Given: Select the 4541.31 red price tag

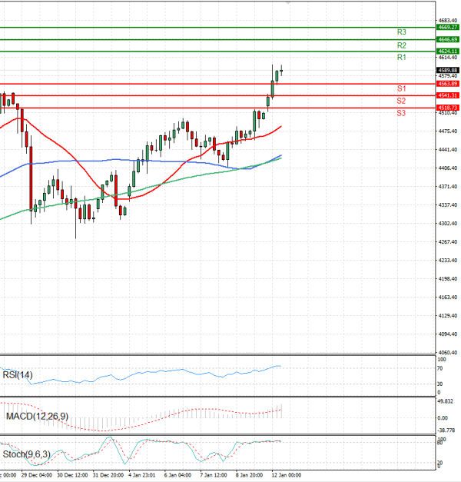Looking at the screenshot, I should click(447, 95).
